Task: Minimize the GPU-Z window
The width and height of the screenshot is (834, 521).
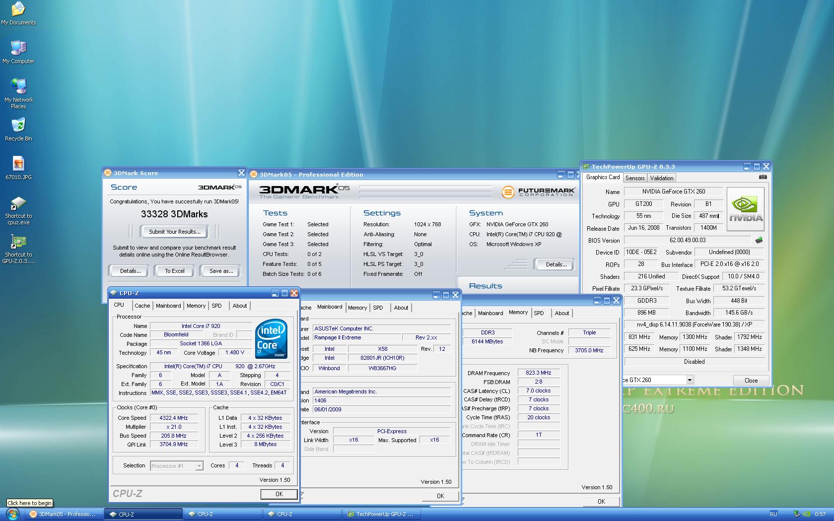Action: (x=747, y=167)
